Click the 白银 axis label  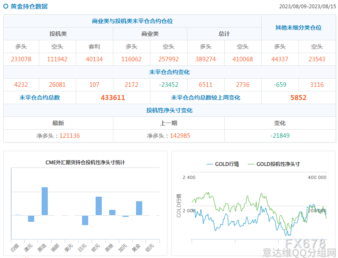tap(15, 248)
